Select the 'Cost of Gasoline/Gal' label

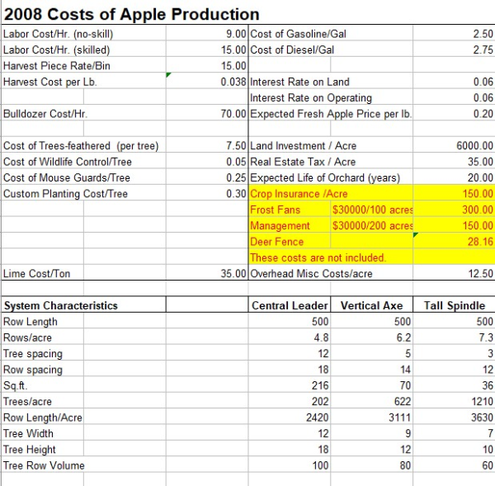(x=298, y=34)
